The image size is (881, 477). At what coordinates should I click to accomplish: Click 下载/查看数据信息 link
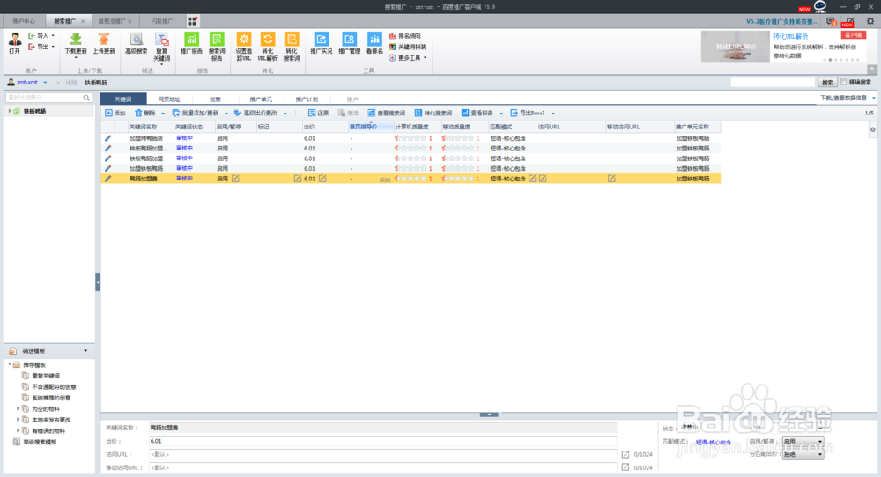click(x=843, y=98)
